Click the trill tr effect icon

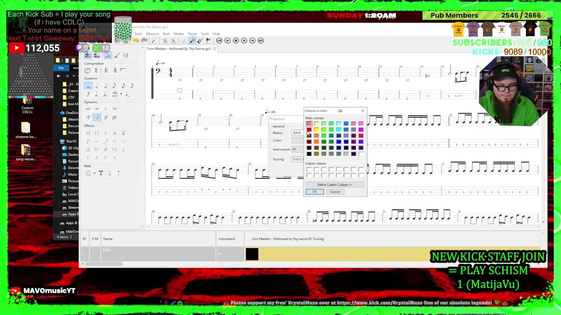[x=96, y=150]
